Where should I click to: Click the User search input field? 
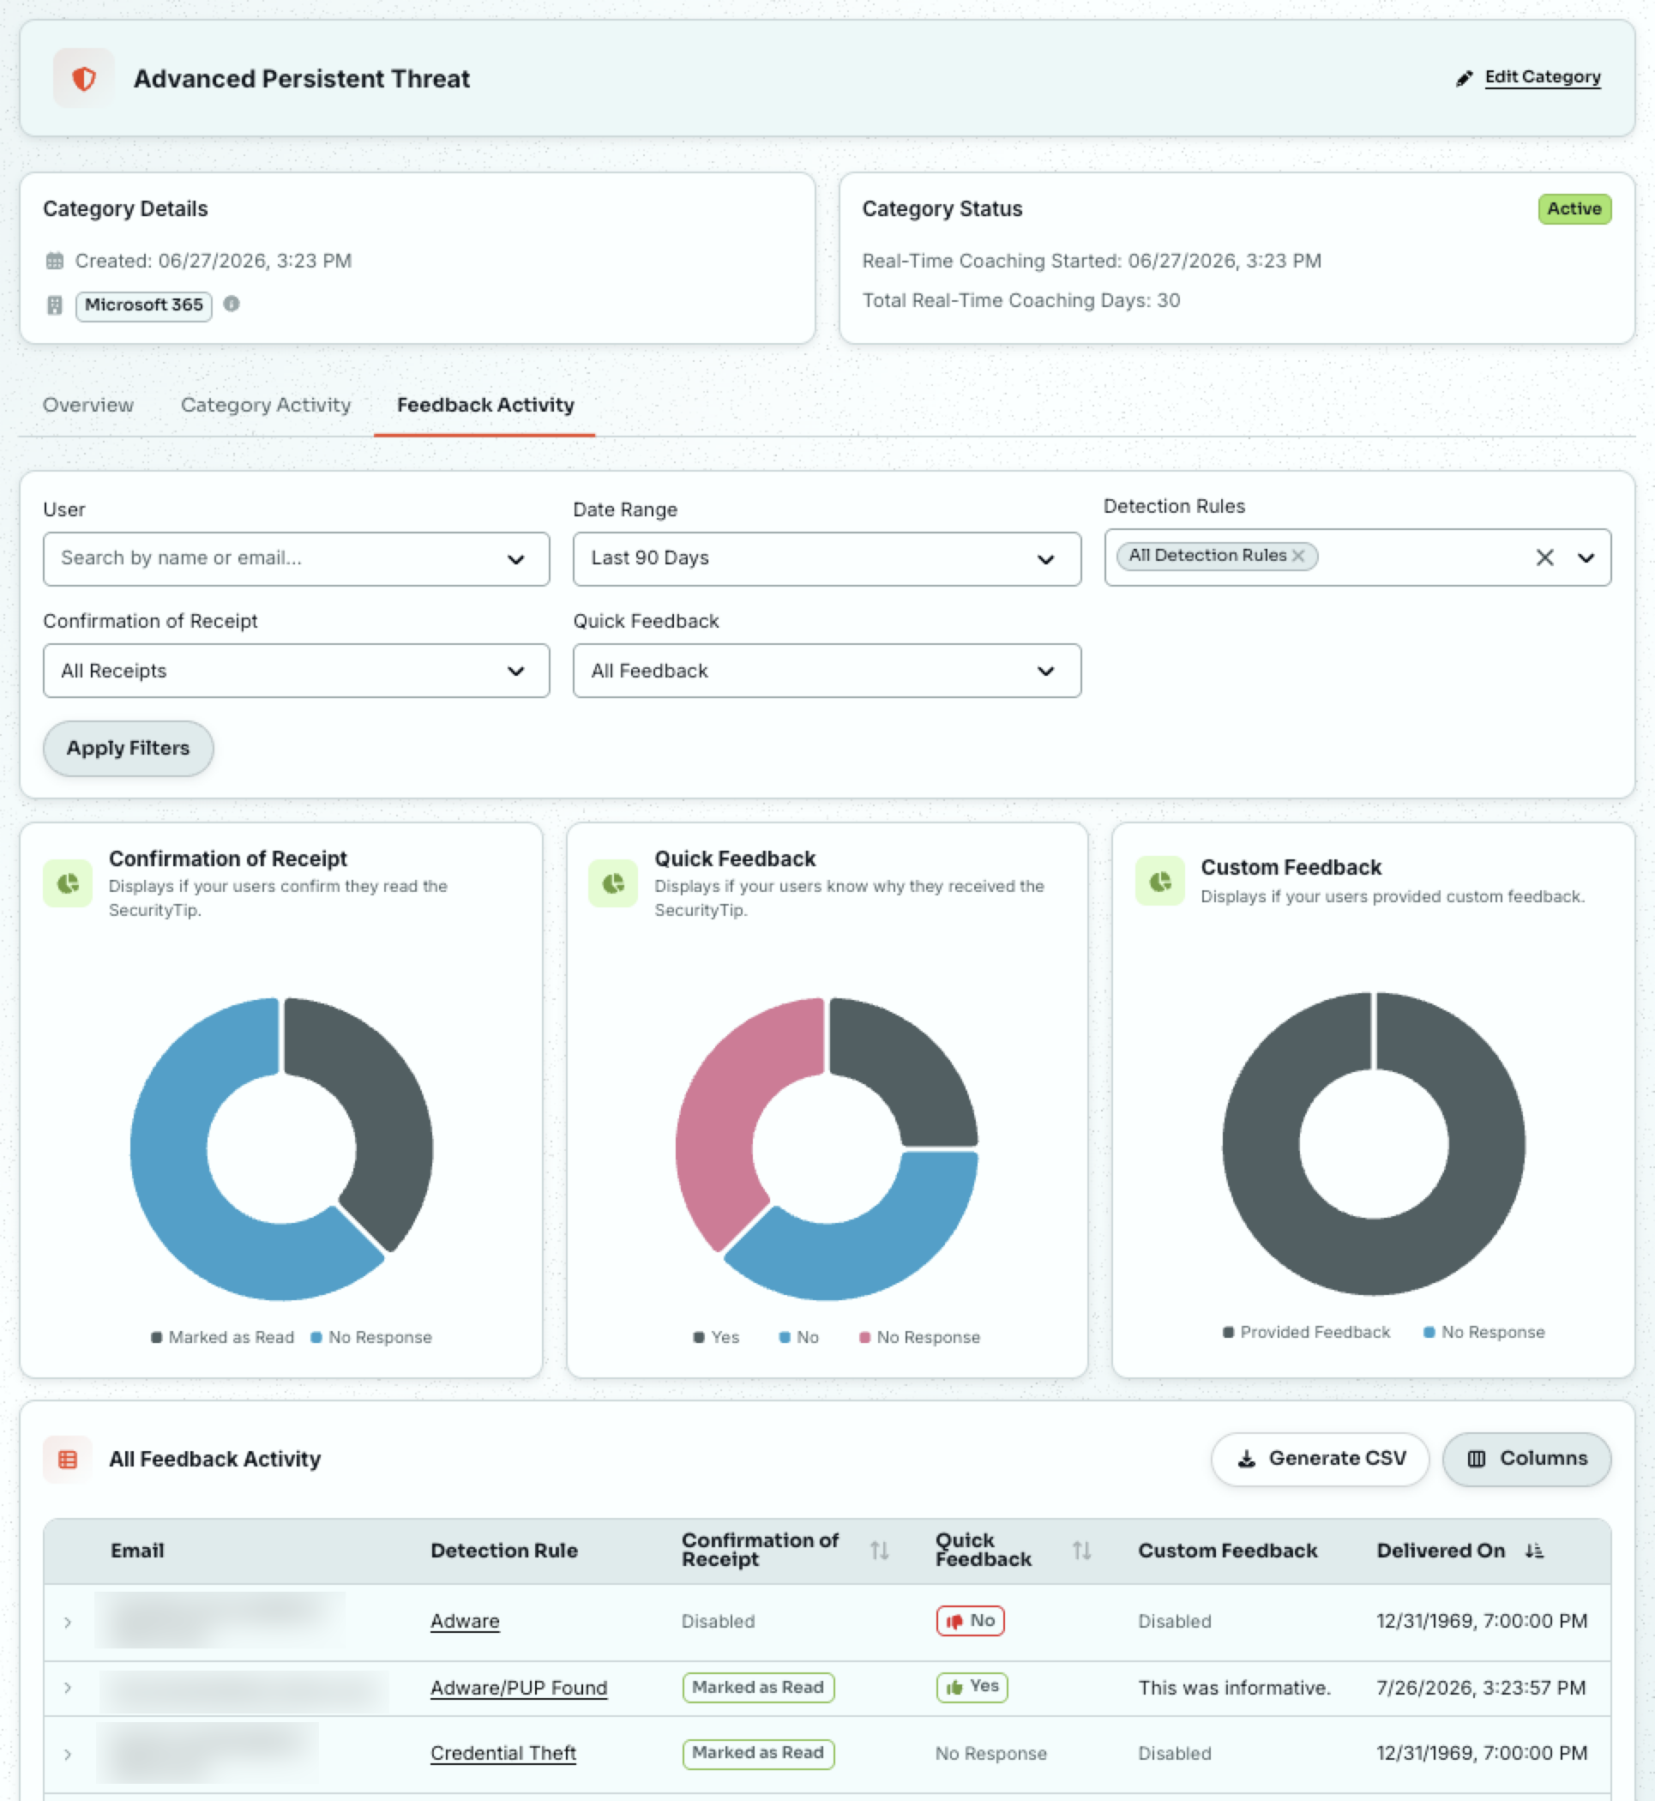(x=297, y=559)
